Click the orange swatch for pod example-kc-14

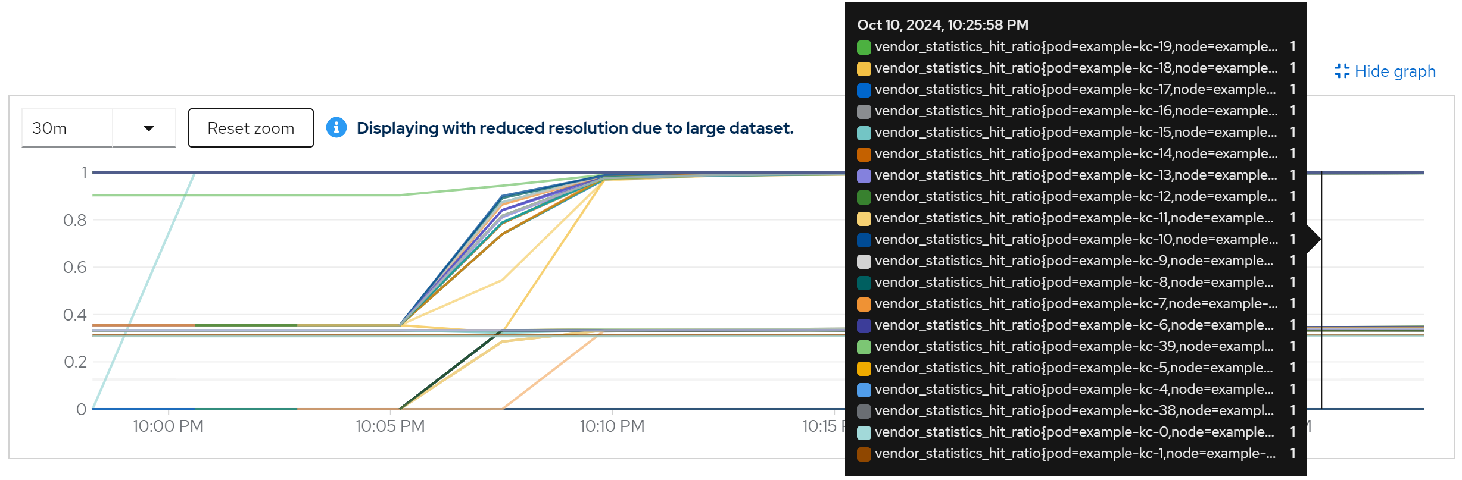tap(864, 154)
